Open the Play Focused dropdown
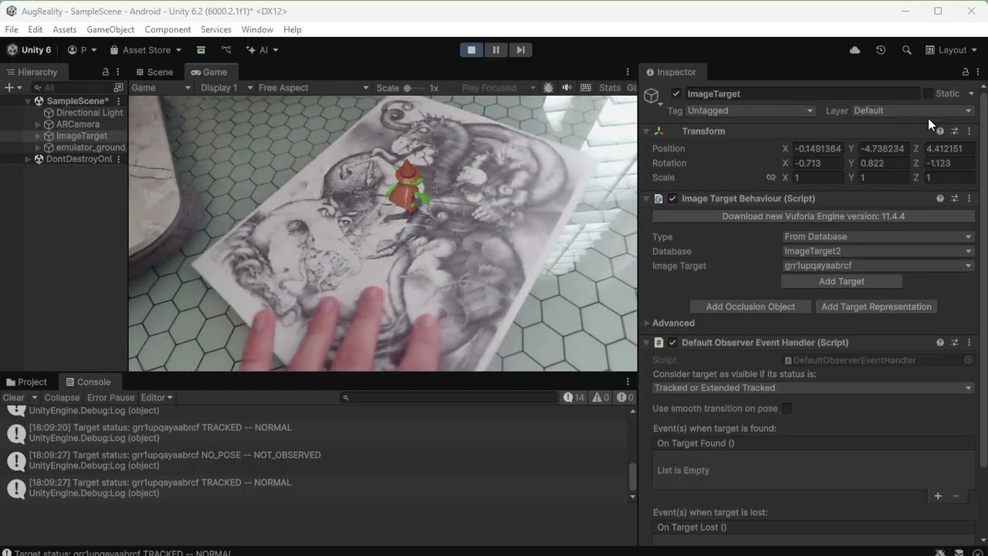 point(498,88)
